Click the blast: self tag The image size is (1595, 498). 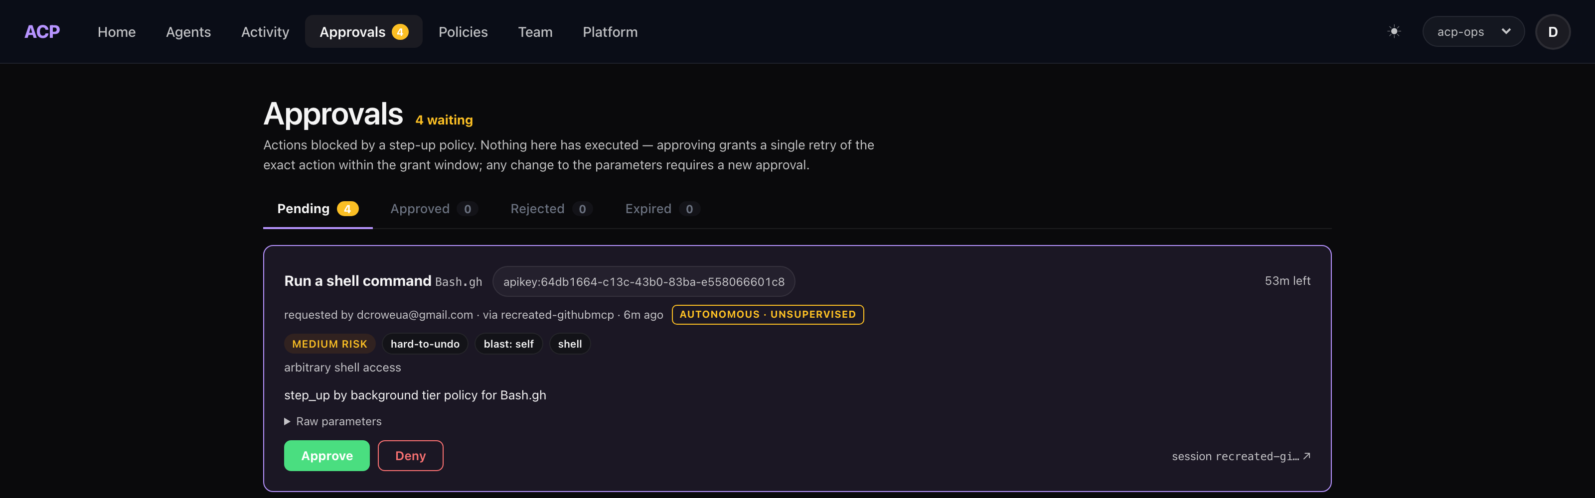tap(508, 343)
